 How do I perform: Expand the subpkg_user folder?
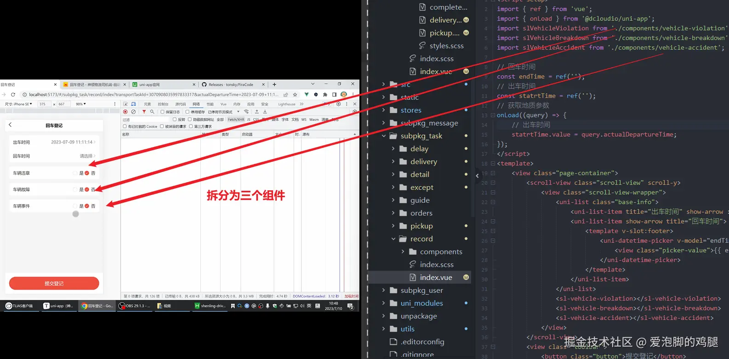tap(383, 290)
